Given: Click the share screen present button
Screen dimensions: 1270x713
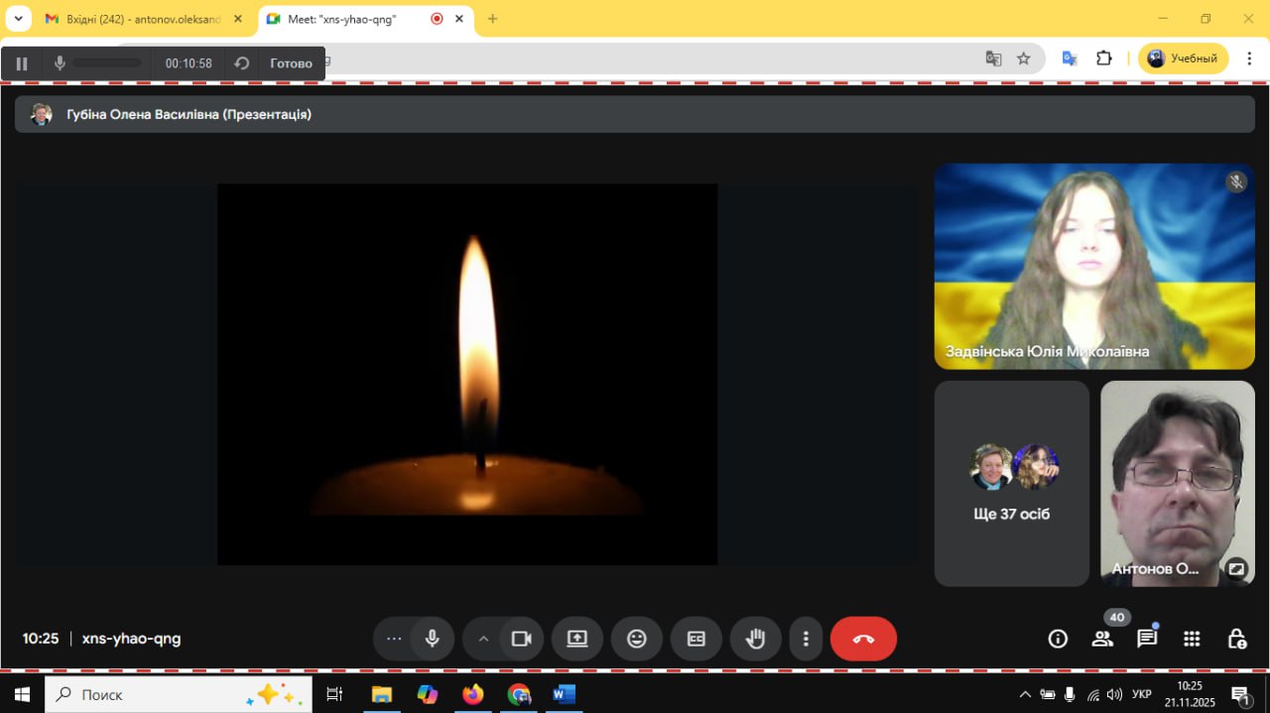Looking at the screenshot, I should (x=577, y=639).
